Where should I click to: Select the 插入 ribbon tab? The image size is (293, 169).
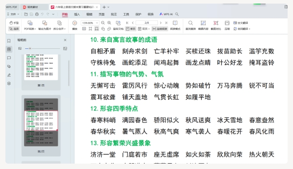click(x=77, y=14)
